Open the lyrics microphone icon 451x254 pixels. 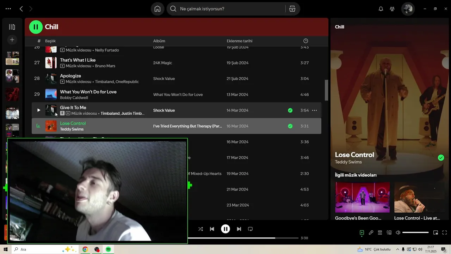(x=371, y=232)
